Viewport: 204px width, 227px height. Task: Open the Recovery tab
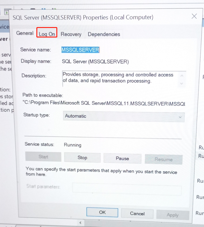pyautogui.click(x=71, y=34)
